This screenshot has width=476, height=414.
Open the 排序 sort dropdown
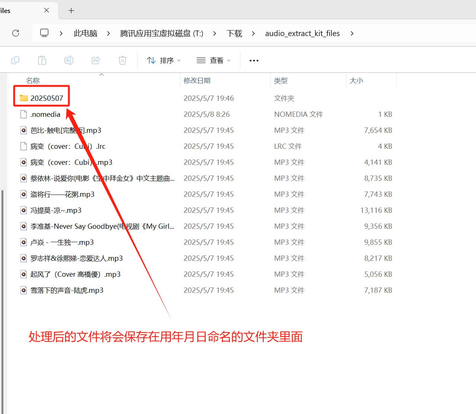click(x=164, y=60)
